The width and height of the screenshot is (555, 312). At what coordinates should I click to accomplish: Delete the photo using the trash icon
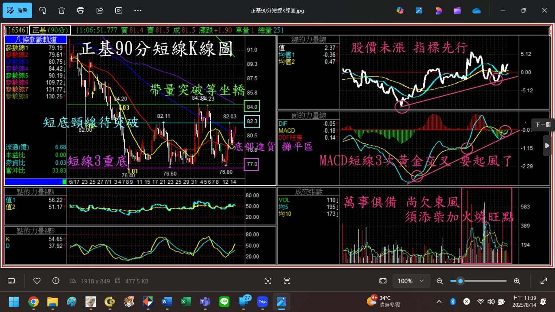(x=62, y=10)
